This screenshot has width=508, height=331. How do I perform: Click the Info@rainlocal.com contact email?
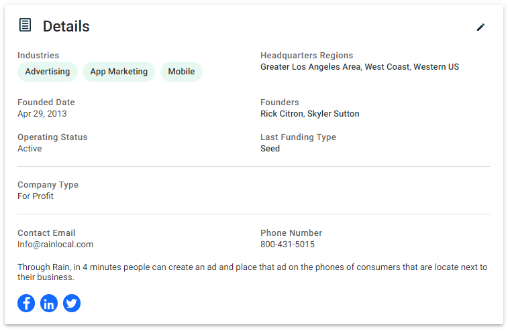tap(56, 245)
